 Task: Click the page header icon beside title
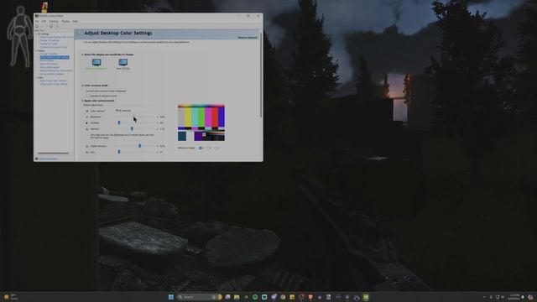(x=80, y=33)
